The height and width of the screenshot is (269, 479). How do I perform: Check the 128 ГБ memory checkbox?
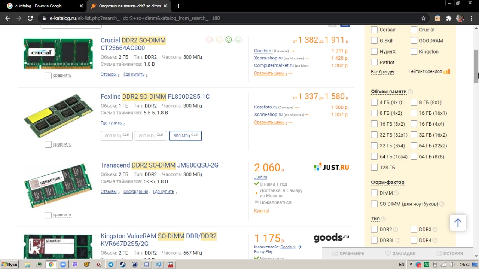coord(374,167)
